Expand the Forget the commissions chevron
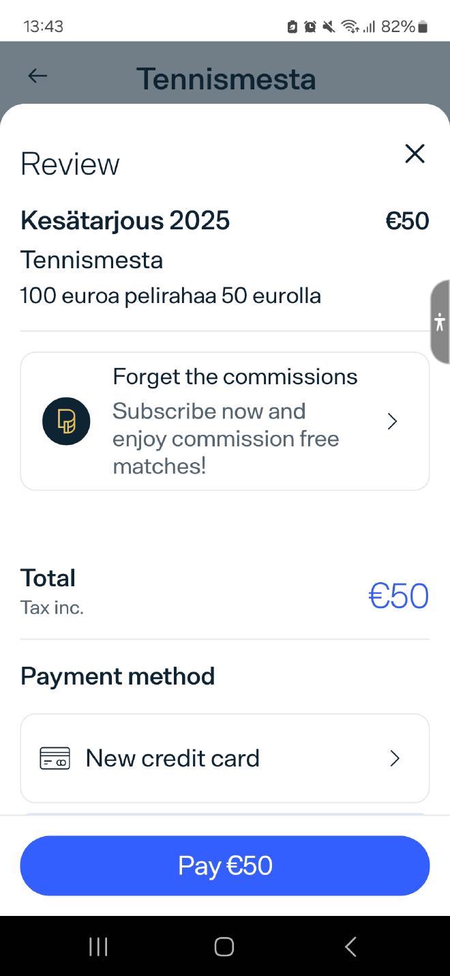Screen dimensions: 450x976 coord(392,421)
